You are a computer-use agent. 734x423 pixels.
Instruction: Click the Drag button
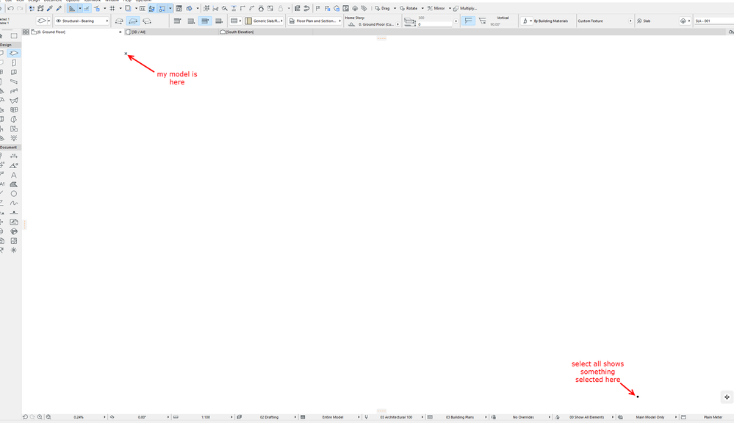(383, 8)
